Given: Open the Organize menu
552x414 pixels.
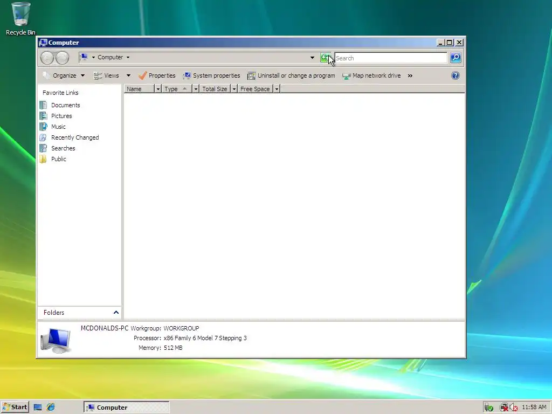Looking at the screenshot, I should (64, 75).
